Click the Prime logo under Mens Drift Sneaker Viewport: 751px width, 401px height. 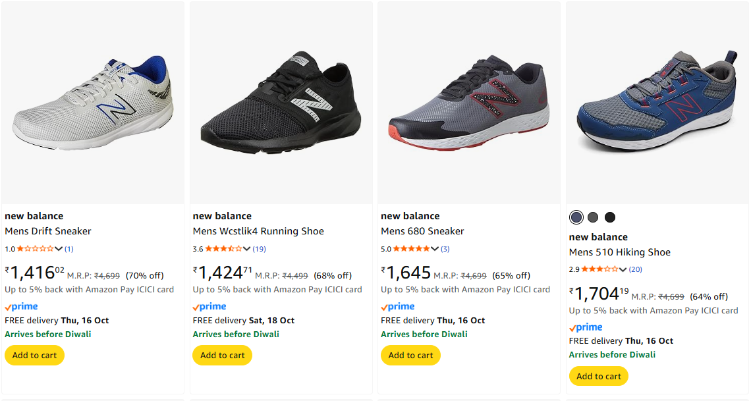pos(21,307)
